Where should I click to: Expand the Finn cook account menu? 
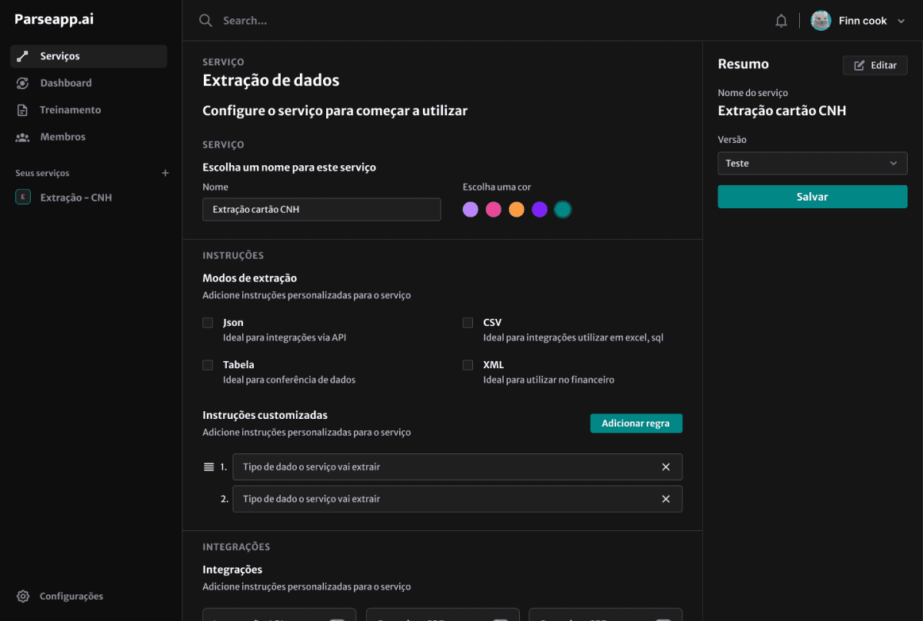(901, 20)
